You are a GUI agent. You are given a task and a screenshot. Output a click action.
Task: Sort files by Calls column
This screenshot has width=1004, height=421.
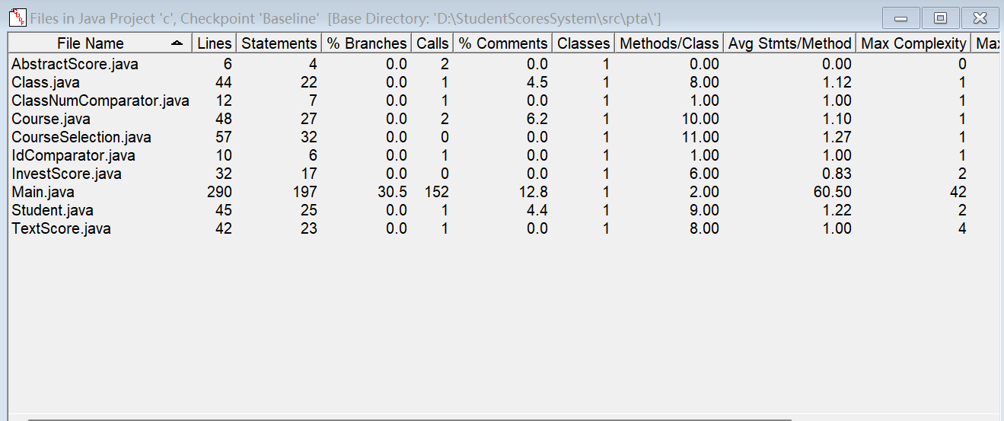click(x=432, y=43)
